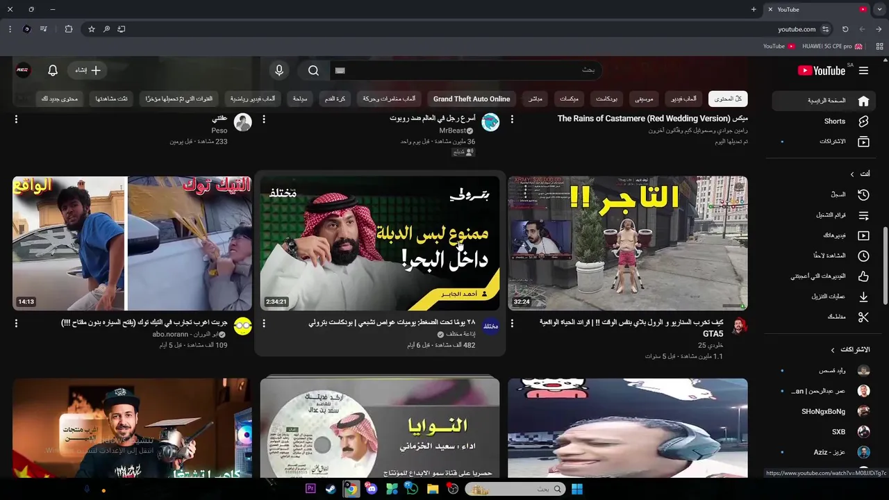
Task: Open options menu for the GTA5 التاجر video
Action: click(512, 323)
